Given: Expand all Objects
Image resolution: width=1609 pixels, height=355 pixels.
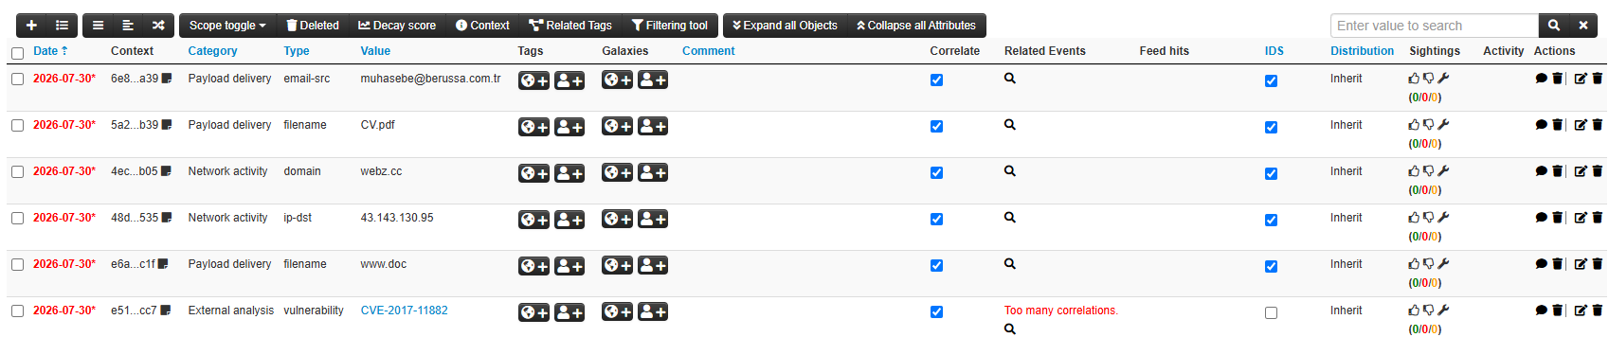Looking at the screenshot, I should point(785,26).
